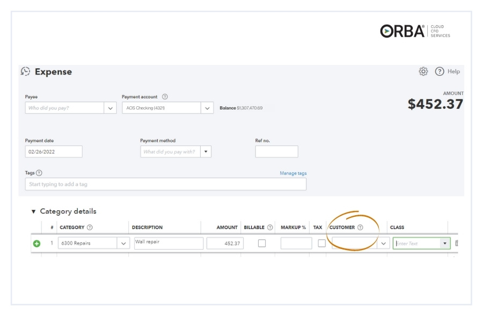Expand the 6300 Repairs category dropdown
The height and width of the screenshot is (322, 483).
click(123, 244)
